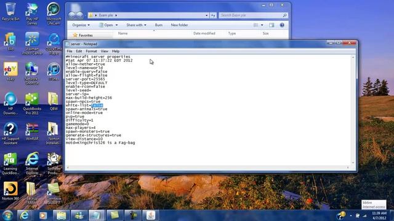Open Learning QuickBooks desktop icon
Screen dimensions: 394x221
click(x=10, y=163)
